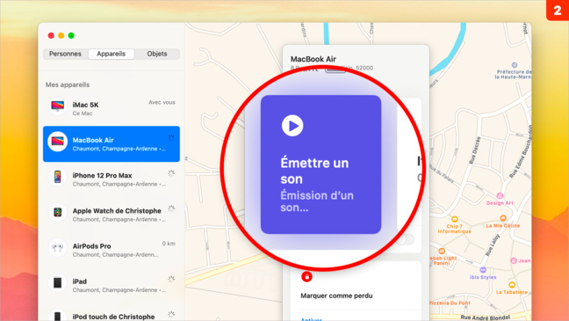569x321 pixels.
Task: Click the ibis Styles hotel pin
Action: (x=483, y=270)
